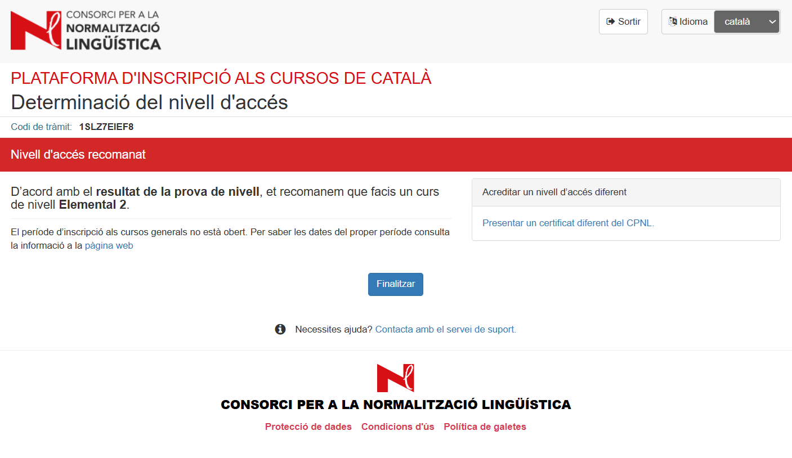The image size is (792, 458).
Task: Click the bold Elemental 2 level text
Action: [92, 205]
